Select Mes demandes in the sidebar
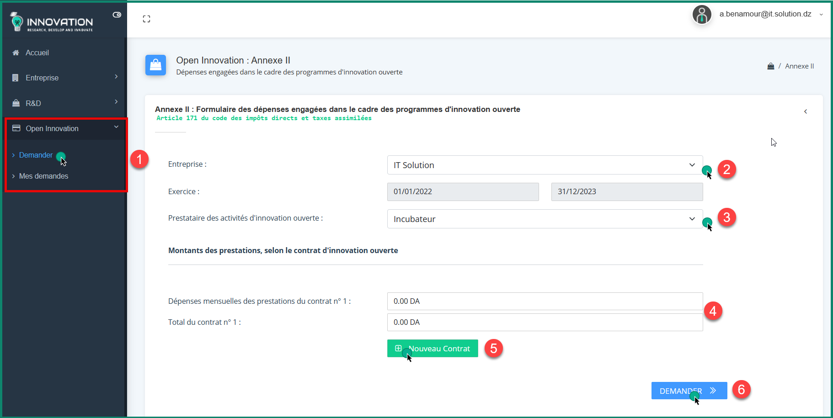This screenshot has width=833, height=418. coord(43,176)
